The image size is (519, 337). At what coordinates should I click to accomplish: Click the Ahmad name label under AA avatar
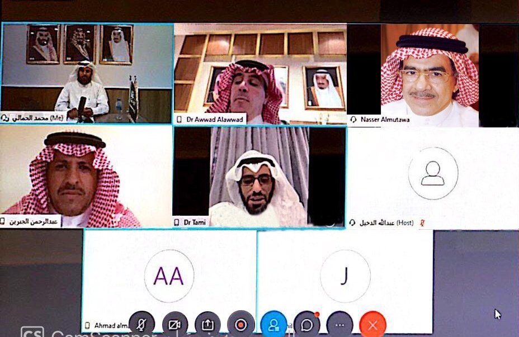click(112, 325)
